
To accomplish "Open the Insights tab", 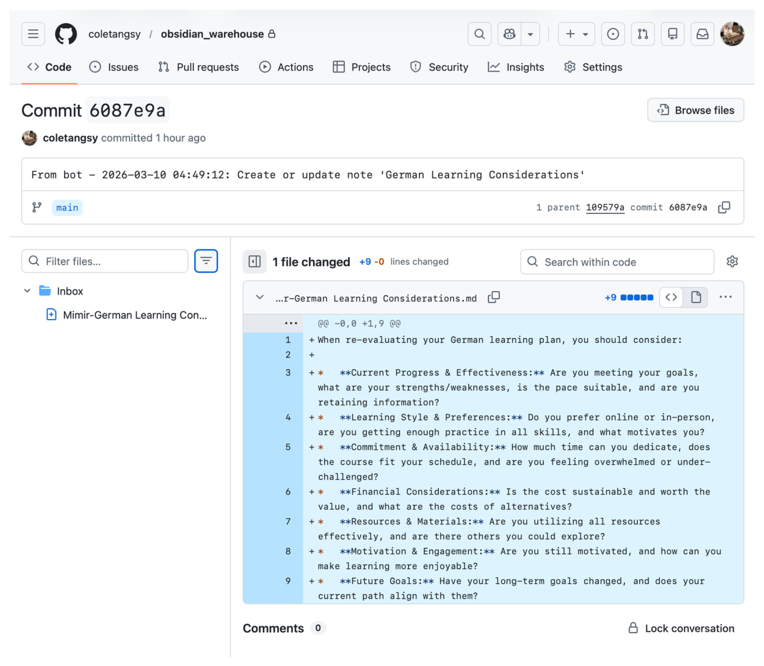I will click(x=516, y=67).
